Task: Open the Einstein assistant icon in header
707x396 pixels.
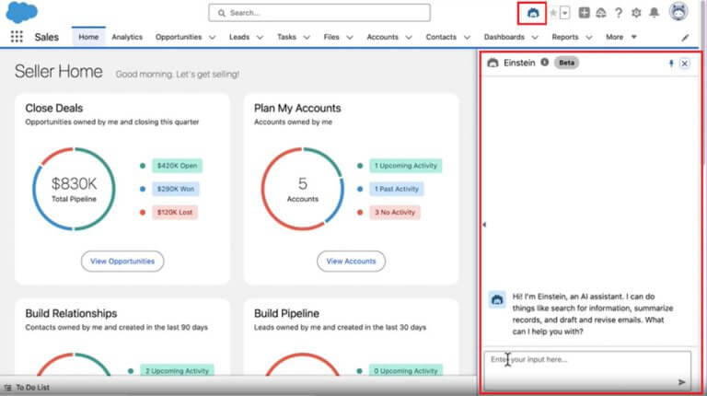Action: click(532, 13)
